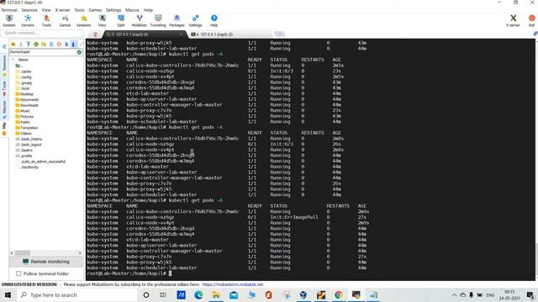Open File Explorer from the taskbar
This screenshot has height=302, width=538.
pyautogui.click(x=216, y=294)
